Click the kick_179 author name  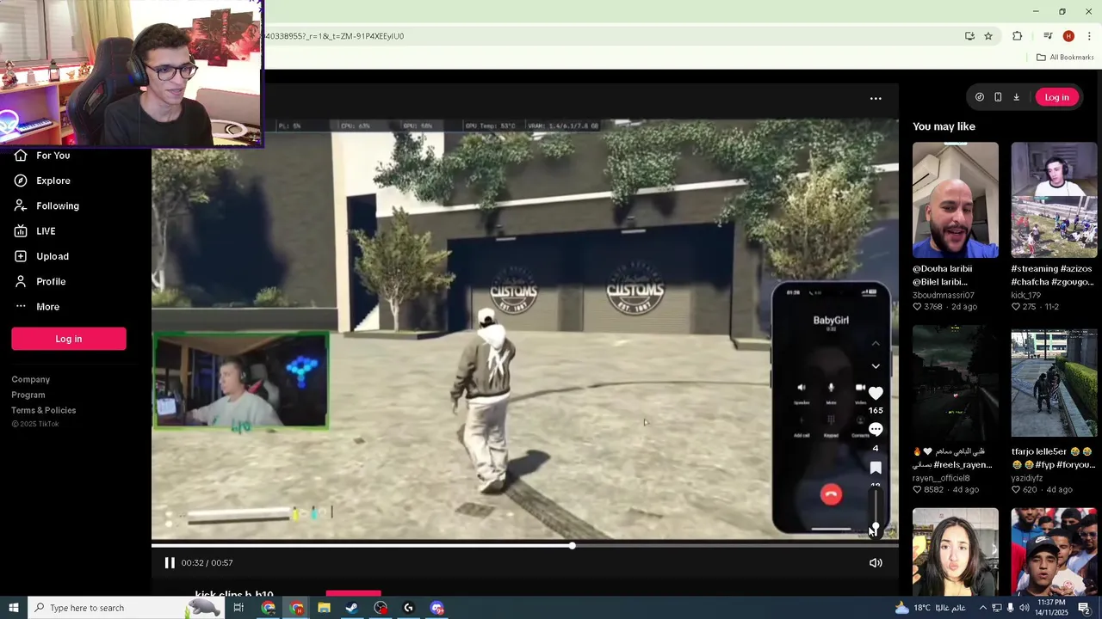tap(1026, 295)
